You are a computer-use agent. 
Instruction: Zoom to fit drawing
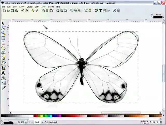61,11
